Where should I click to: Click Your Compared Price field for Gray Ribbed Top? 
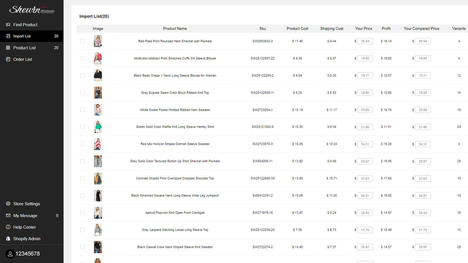pos(422,92)
